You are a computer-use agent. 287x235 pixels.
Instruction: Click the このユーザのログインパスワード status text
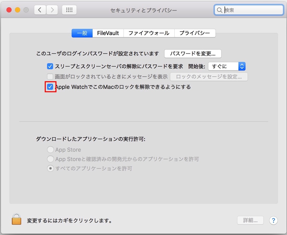tap(97, 54)
